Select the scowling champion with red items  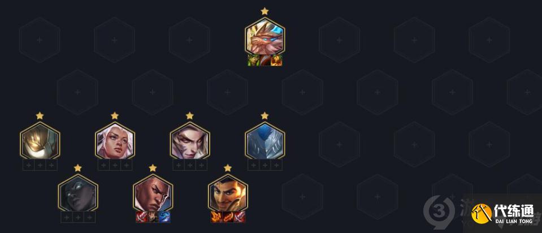[x=153, y=193]
